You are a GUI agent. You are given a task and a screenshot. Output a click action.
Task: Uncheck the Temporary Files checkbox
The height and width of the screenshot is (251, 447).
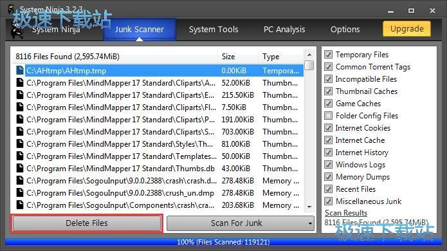pos(329,55)
